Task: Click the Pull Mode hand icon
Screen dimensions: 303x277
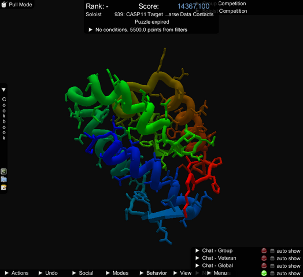Action: (4, 4)
